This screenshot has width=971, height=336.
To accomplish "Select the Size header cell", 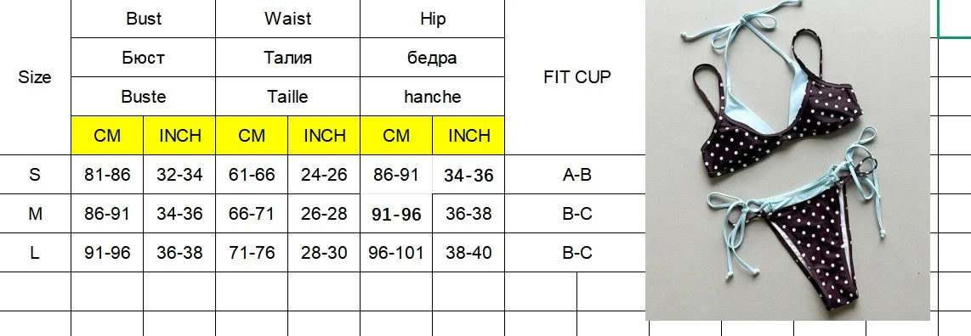I will 36,77.
